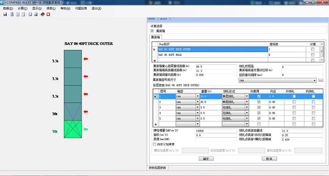Click the table grid toolbar icon
This screenshot has width=329, height=176.
30,14
